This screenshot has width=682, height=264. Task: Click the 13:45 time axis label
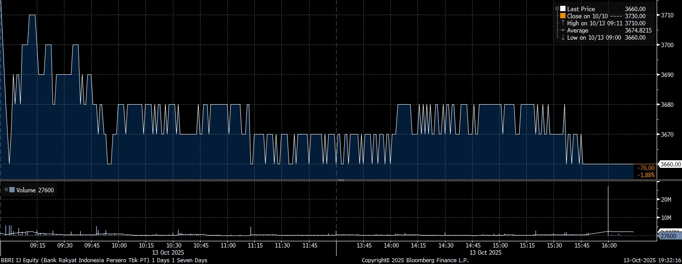[x=364, y=245]
